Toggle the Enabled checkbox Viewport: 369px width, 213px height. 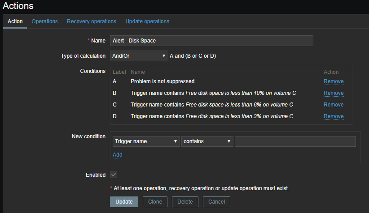point(114,175)
